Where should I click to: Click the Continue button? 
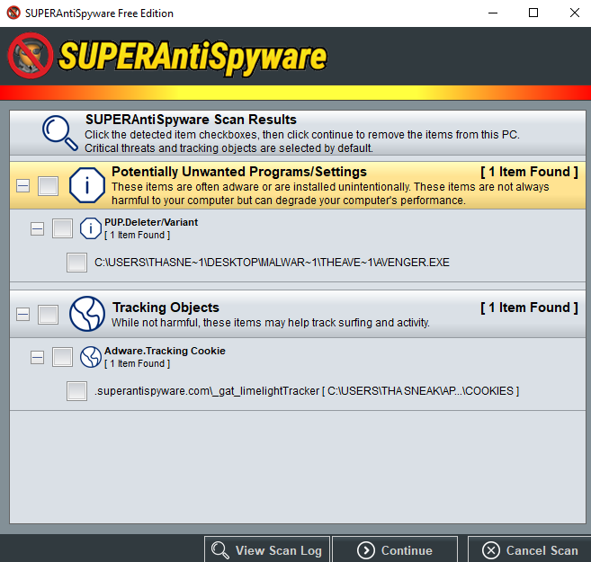[x=395, y=550]
